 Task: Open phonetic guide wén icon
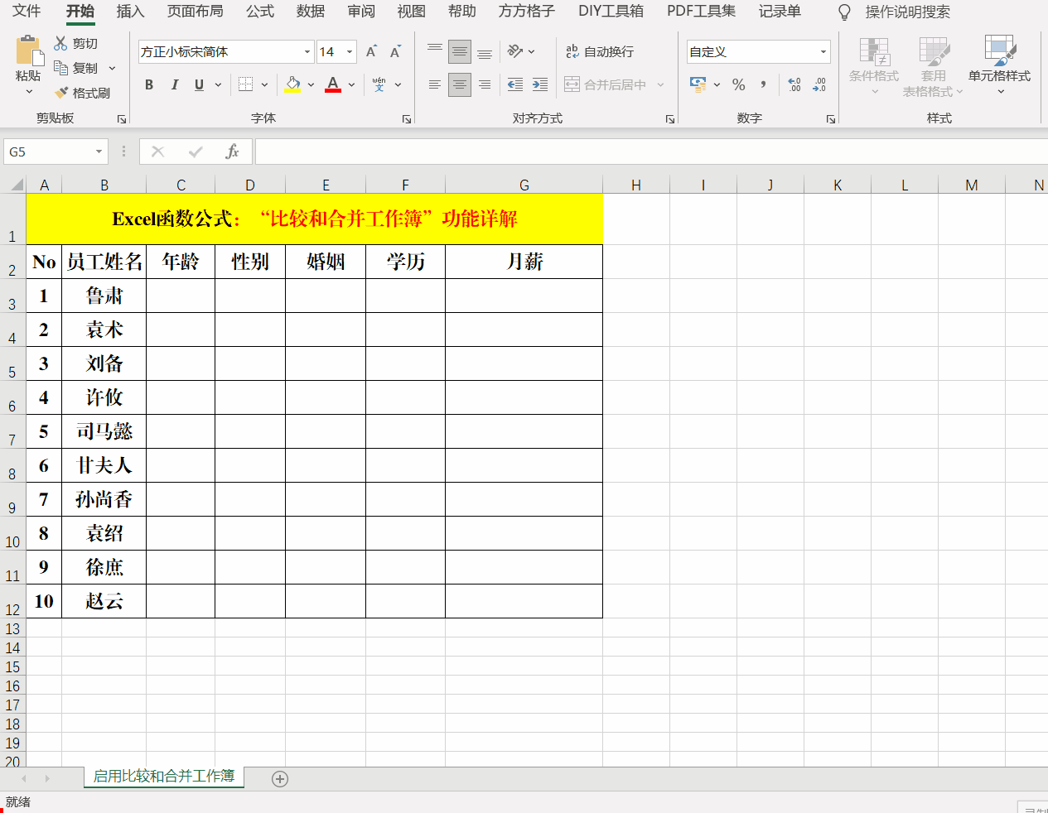coord(379,84)
